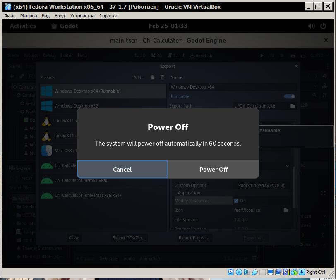The image size is (336, 280).
Task: Cancel the Power Off dialog
Action: click(122, 169)
